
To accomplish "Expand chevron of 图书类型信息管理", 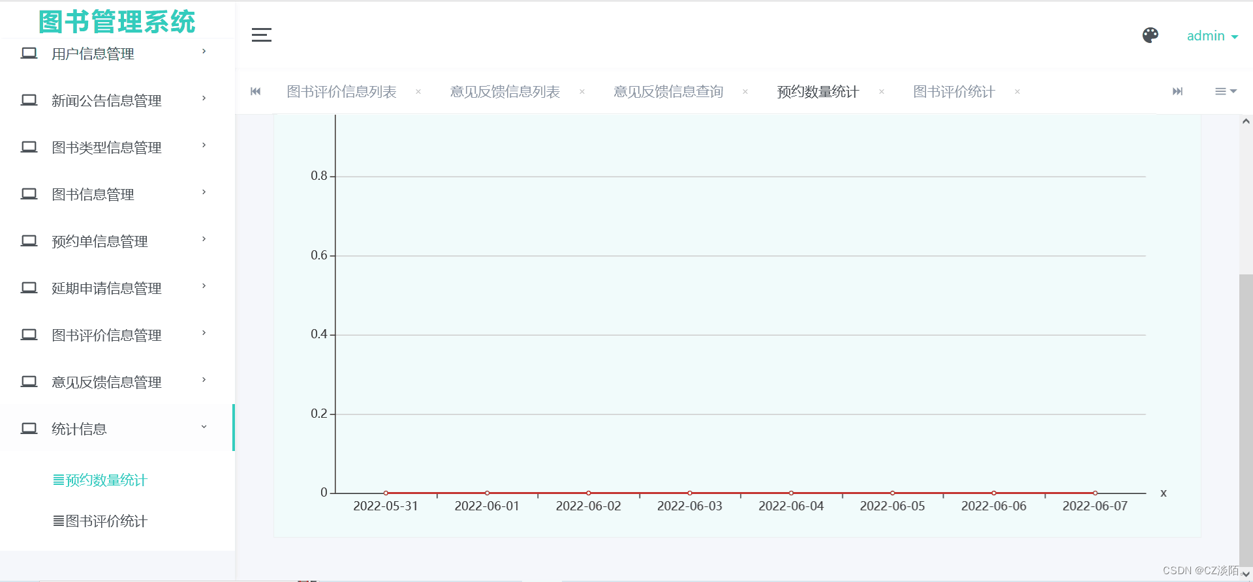I will pos(204,145).
